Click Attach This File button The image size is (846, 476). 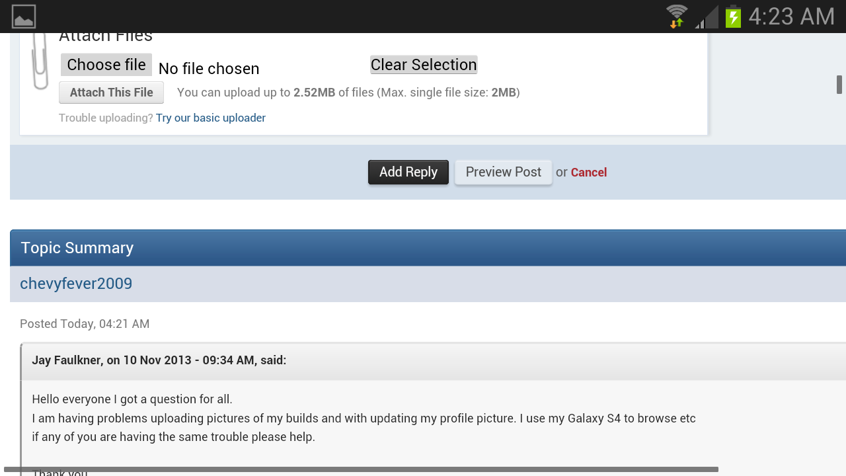coord(111,93)
